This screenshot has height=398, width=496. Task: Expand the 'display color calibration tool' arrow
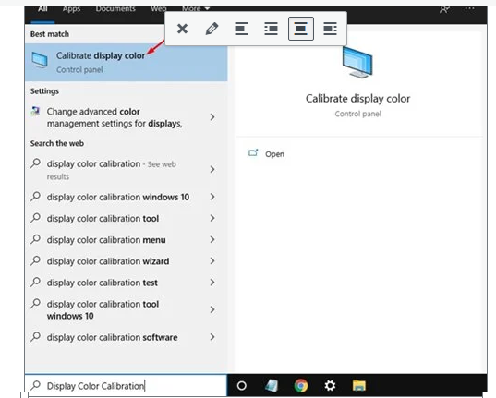click(x=212, y=218)
